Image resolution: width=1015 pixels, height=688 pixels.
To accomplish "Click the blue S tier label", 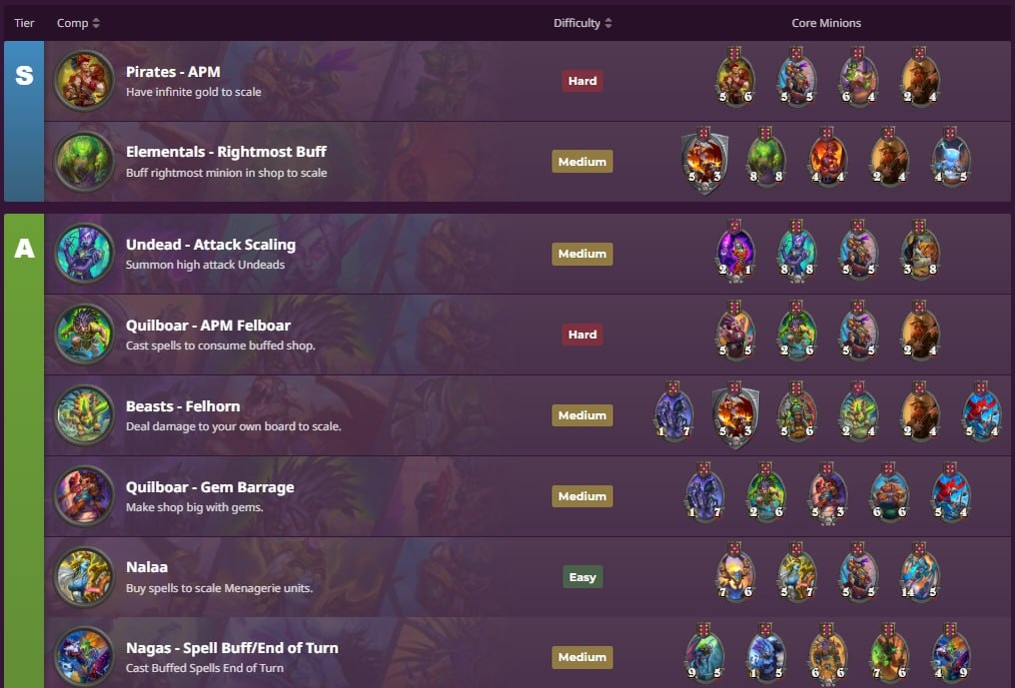I will (24, 121).
